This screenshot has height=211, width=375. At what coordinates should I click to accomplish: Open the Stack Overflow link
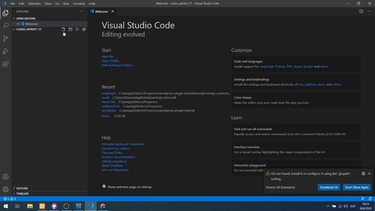pyautogui.click(x=112, y=165)
